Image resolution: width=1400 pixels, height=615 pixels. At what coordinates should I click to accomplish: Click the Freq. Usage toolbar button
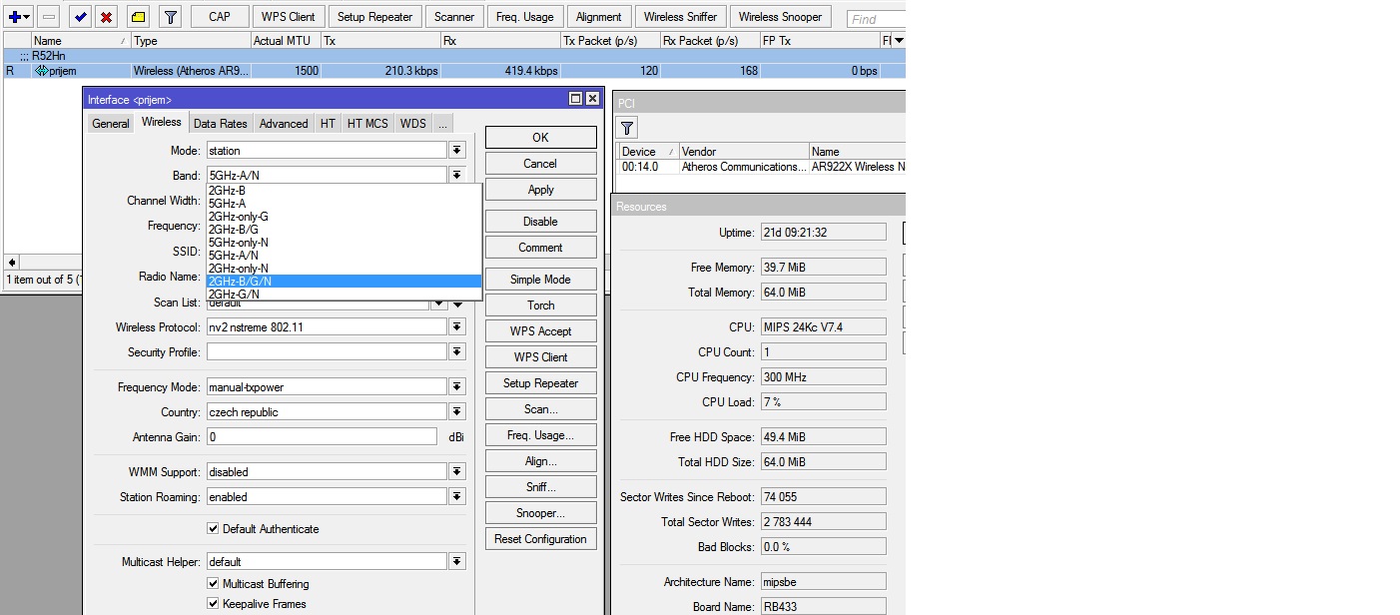[x=525, y=17]
